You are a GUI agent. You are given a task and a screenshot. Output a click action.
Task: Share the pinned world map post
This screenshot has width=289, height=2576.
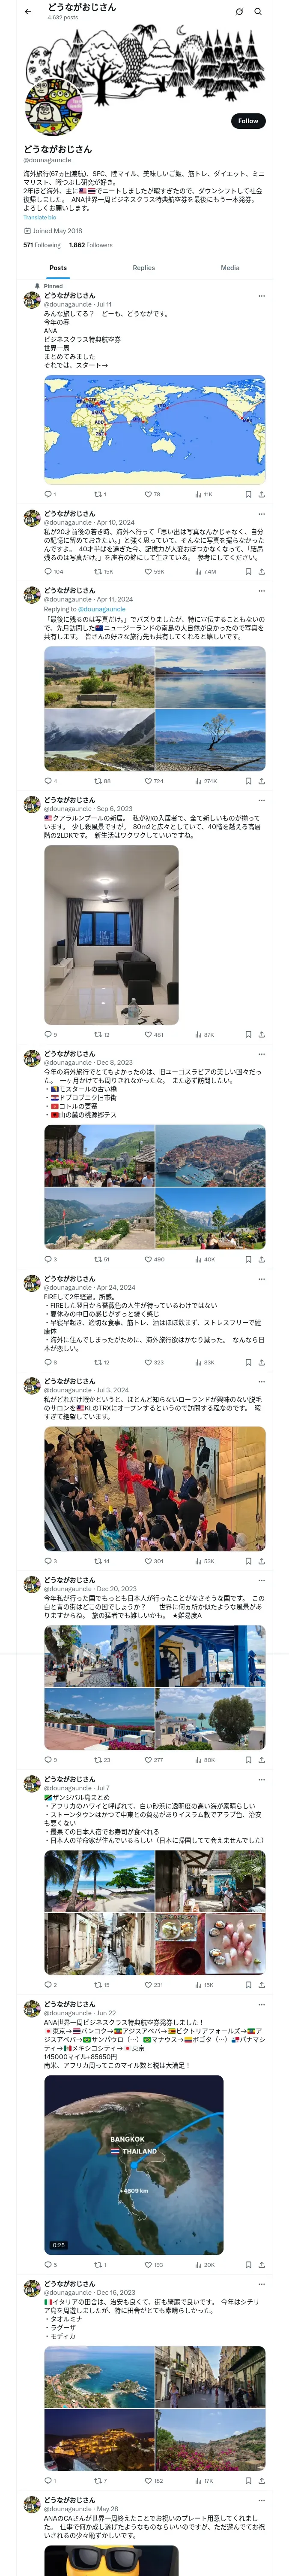coord(262,494)
